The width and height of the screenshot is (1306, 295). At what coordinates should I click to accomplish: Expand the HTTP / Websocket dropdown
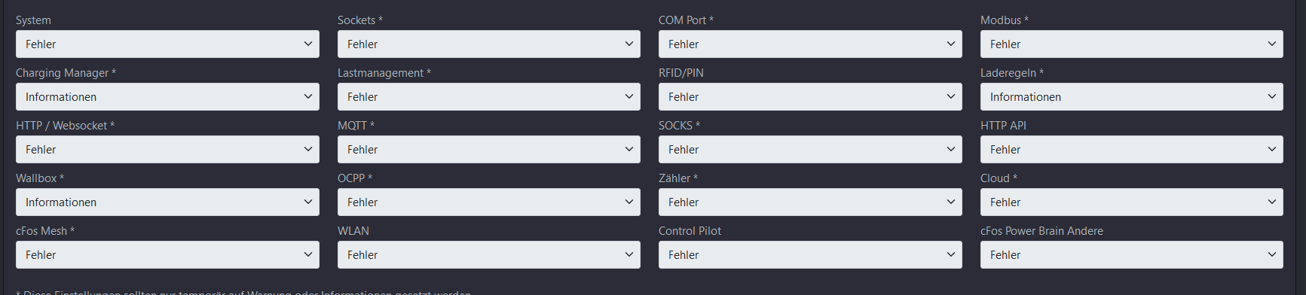tap(167, 150)
